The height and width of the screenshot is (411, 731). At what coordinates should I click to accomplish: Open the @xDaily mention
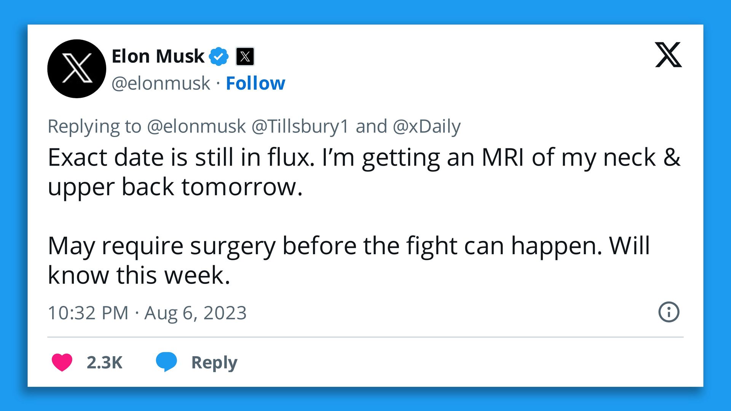426,126
